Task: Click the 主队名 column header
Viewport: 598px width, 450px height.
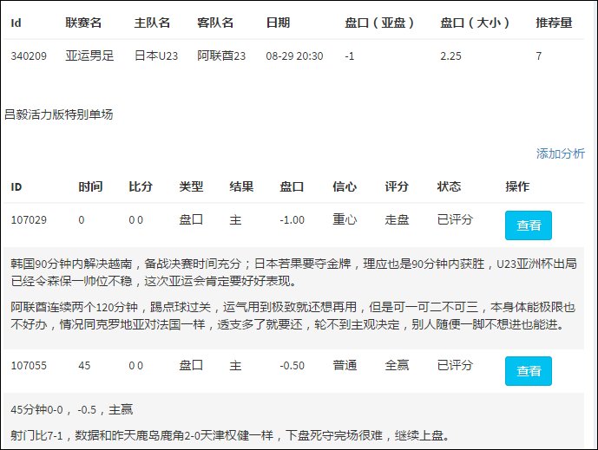Action: pos(152,23)
